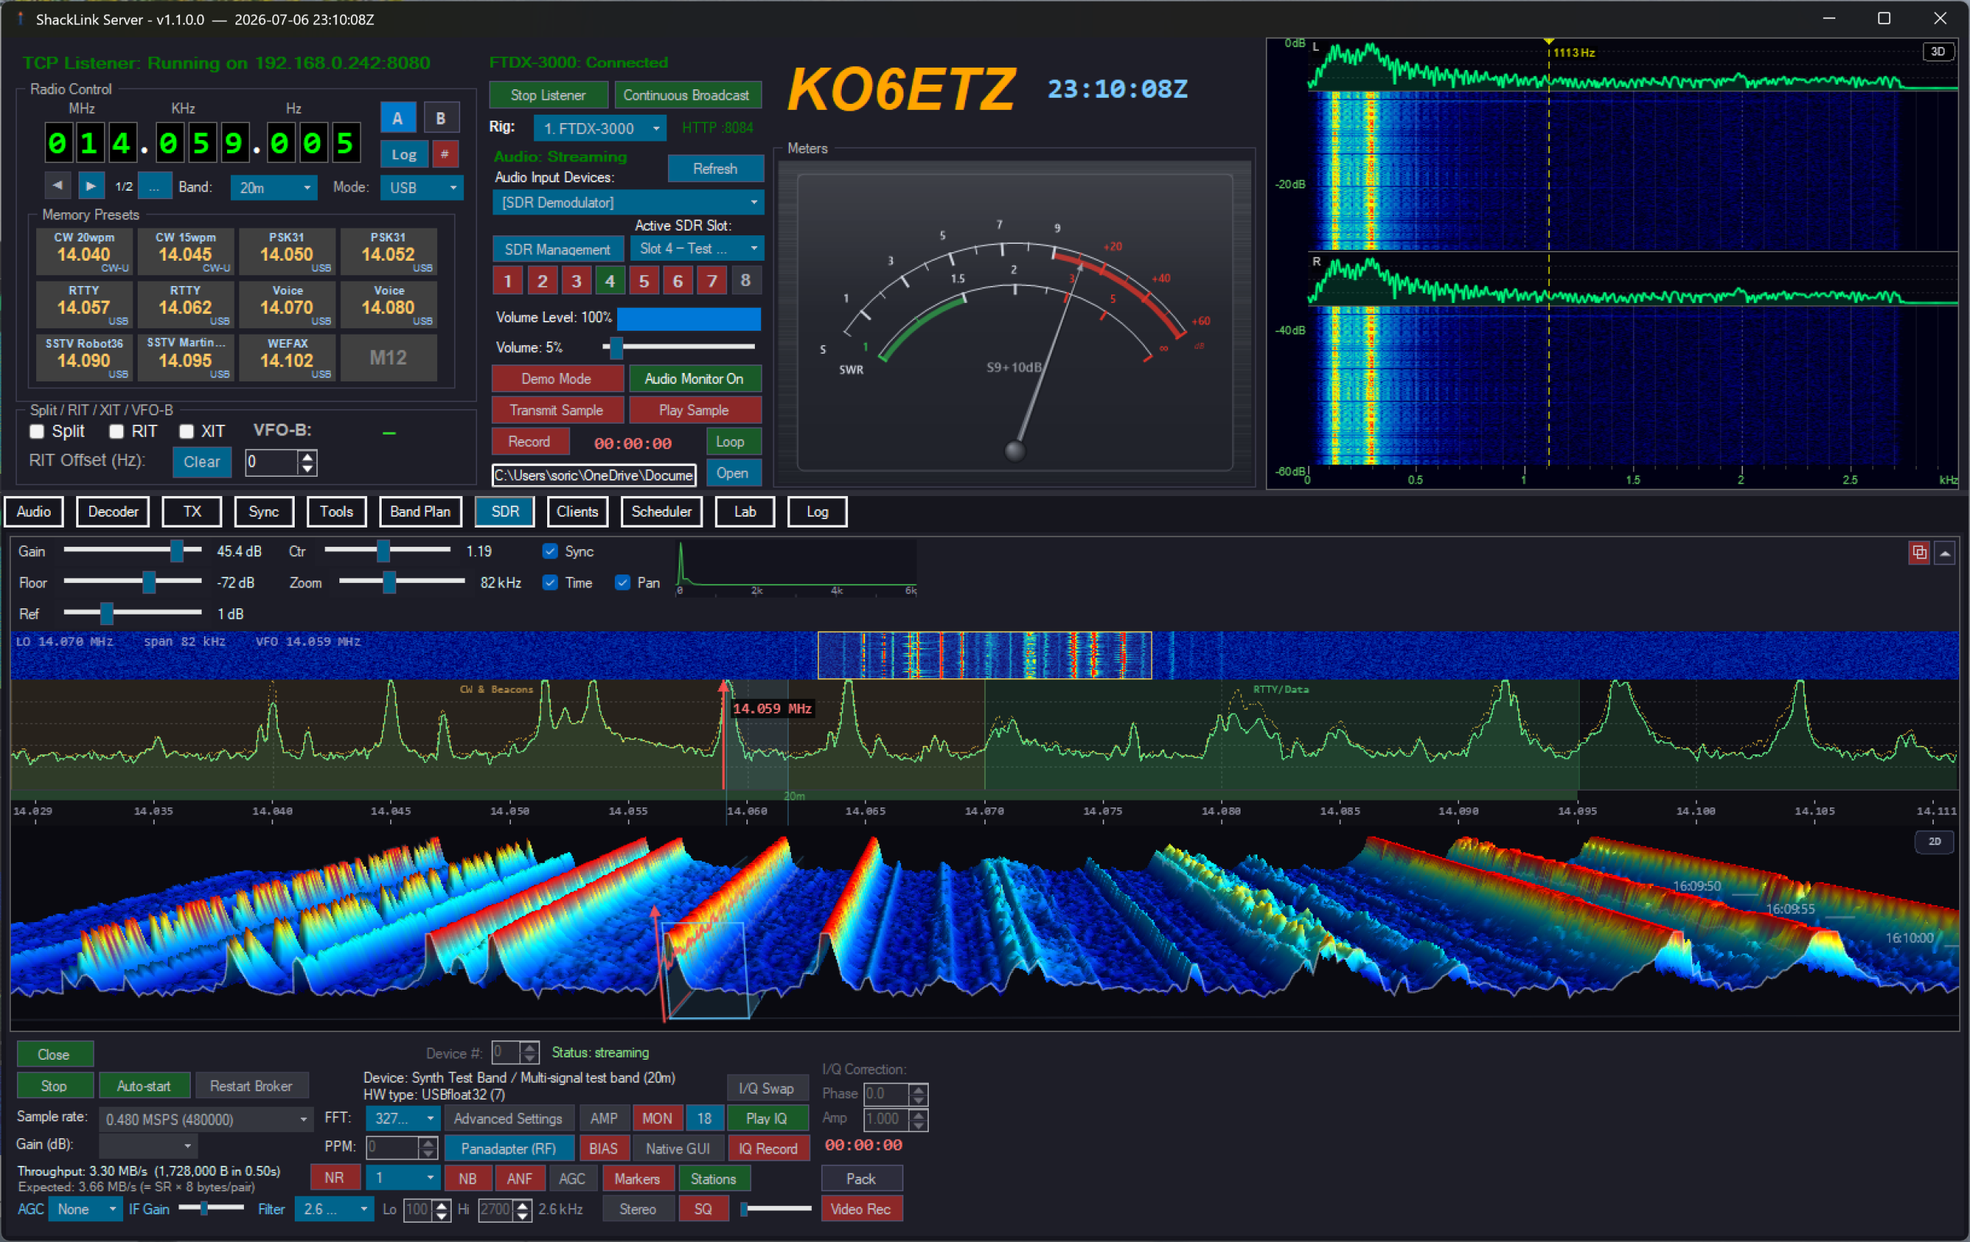This screenshot has width=1970, height=1242.
Task: Click the Stop Listener button
Action: coord(548,95)
